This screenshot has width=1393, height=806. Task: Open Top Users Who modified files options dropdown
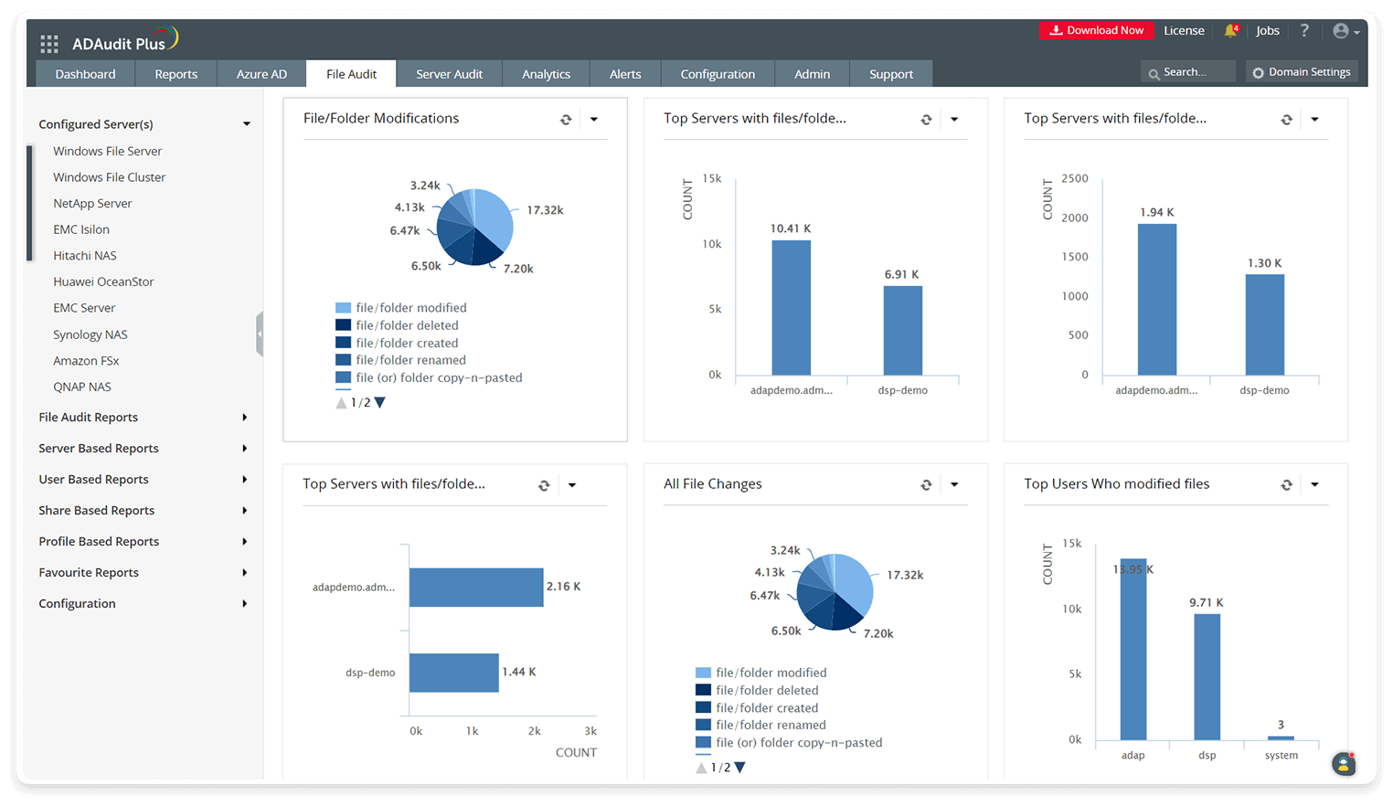pyautogui.click(x=1314, y=484)
